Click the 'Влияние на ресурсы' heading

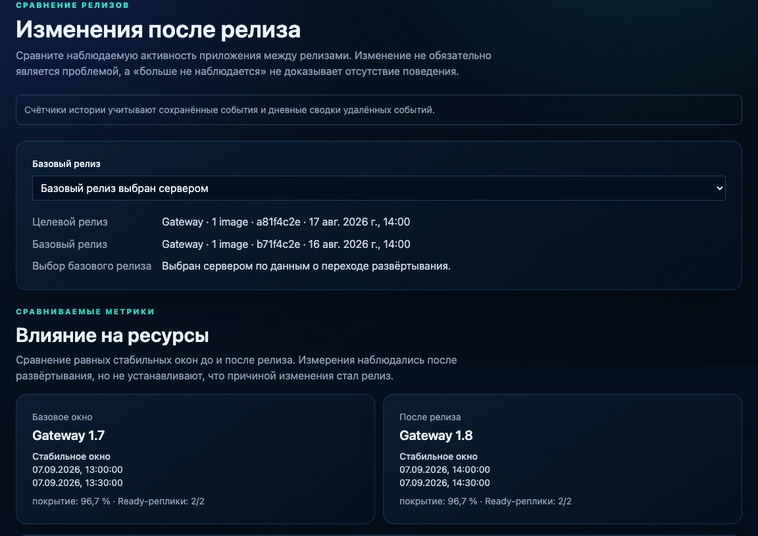point(112,335)
